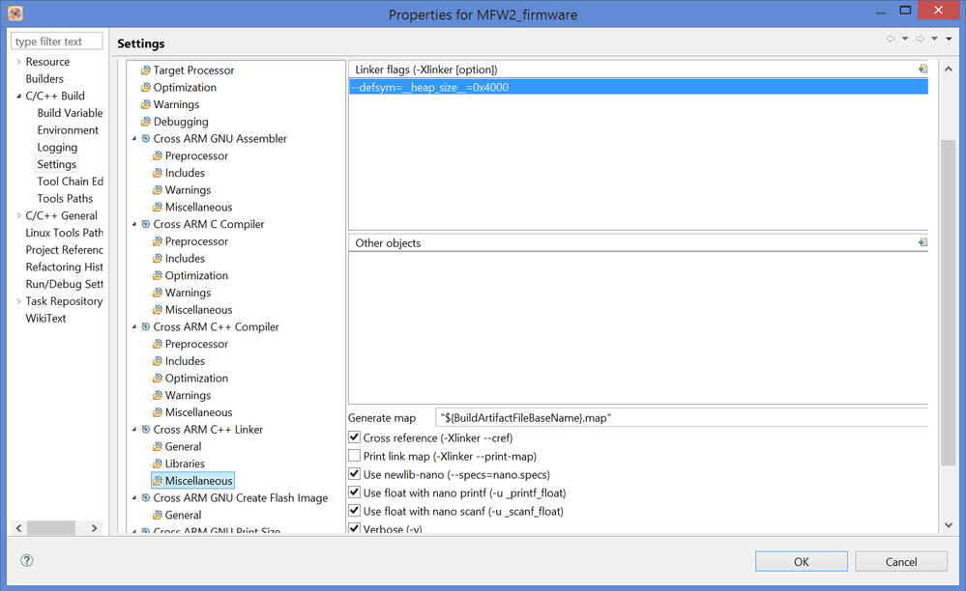Open the help question mark icon
Viewport: 966px width, 591px height.
27,561
